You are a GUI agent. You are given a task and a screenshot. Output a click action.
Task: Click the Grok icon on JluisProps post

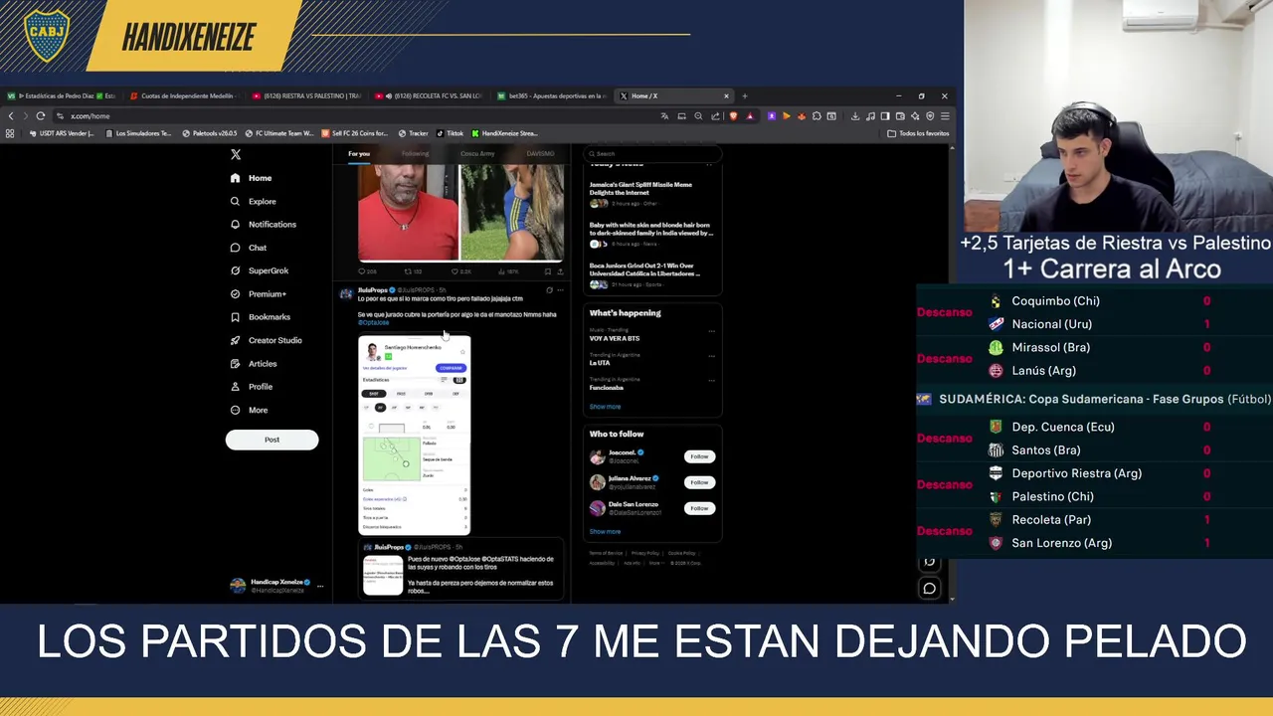[x=549, y=290]
